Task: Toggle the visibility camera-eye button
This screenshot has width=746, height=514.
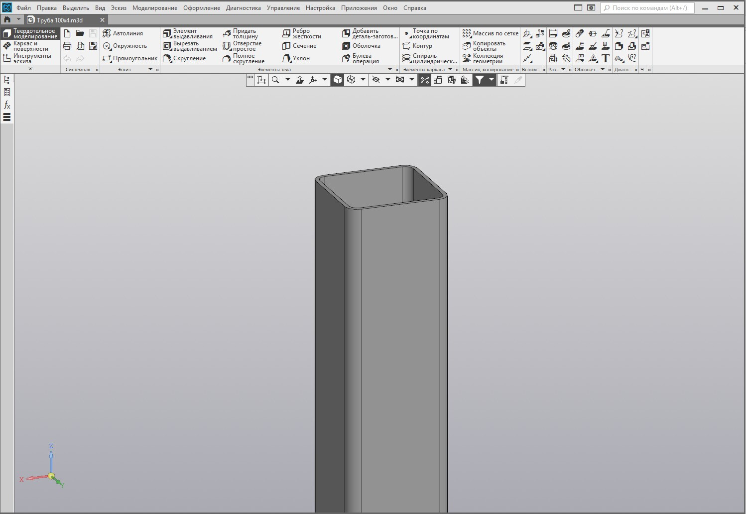Action: click(x=400, y=80)
